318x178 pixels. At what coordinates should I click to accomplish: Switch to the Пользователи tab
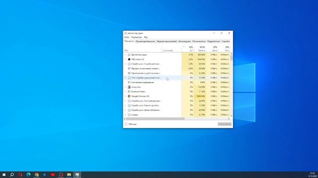[x=199, y=42]
